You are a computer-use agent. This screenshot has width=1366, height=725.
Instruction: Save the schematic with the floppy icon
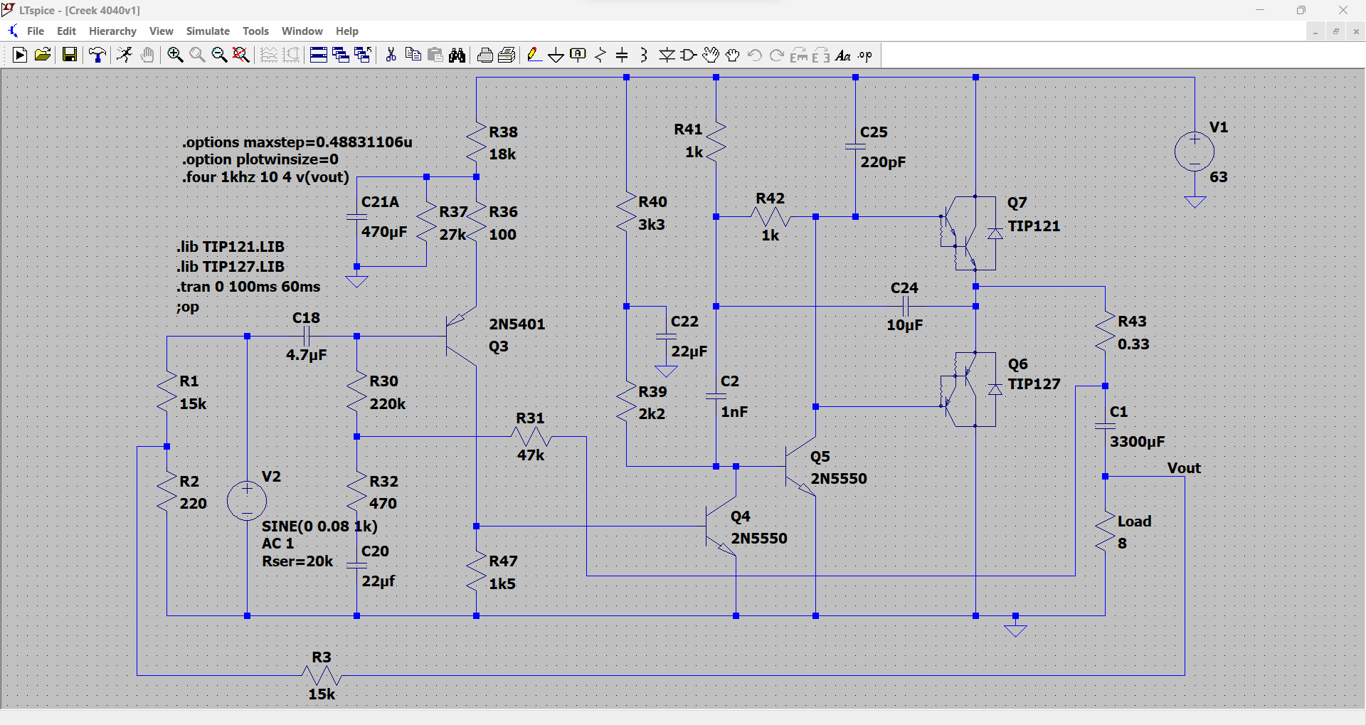coord(70,55)
